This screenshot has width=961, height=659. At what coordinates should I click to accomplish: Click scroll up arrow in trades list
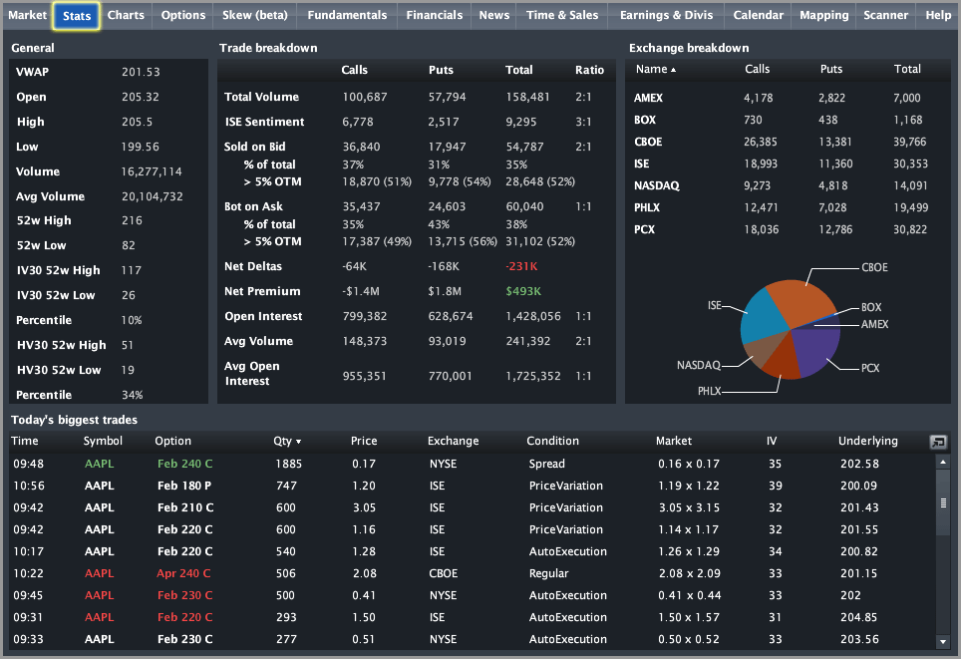[943, 462]
